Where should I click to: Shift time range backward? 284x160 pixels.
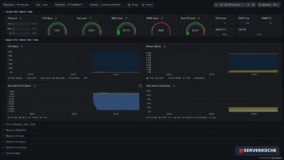click(x=216, y=5)
